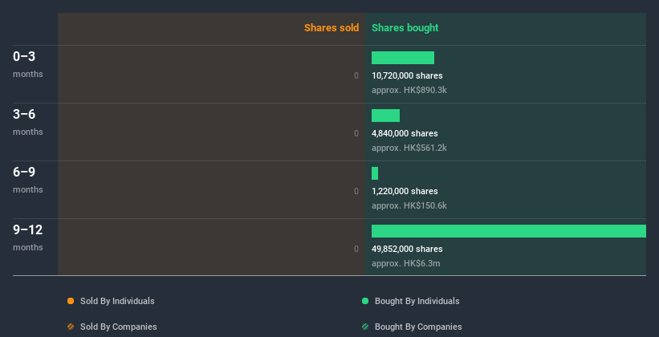This screenshot has height=337, width=659.
Task: Click the 3–6 months row label
Action: pyautogui.click(x=28, y=122)
